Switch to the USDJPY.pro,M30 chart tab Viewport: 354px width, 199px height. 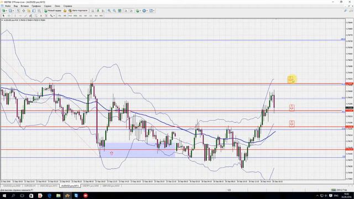pyautogui.click(x=91, y=186)
